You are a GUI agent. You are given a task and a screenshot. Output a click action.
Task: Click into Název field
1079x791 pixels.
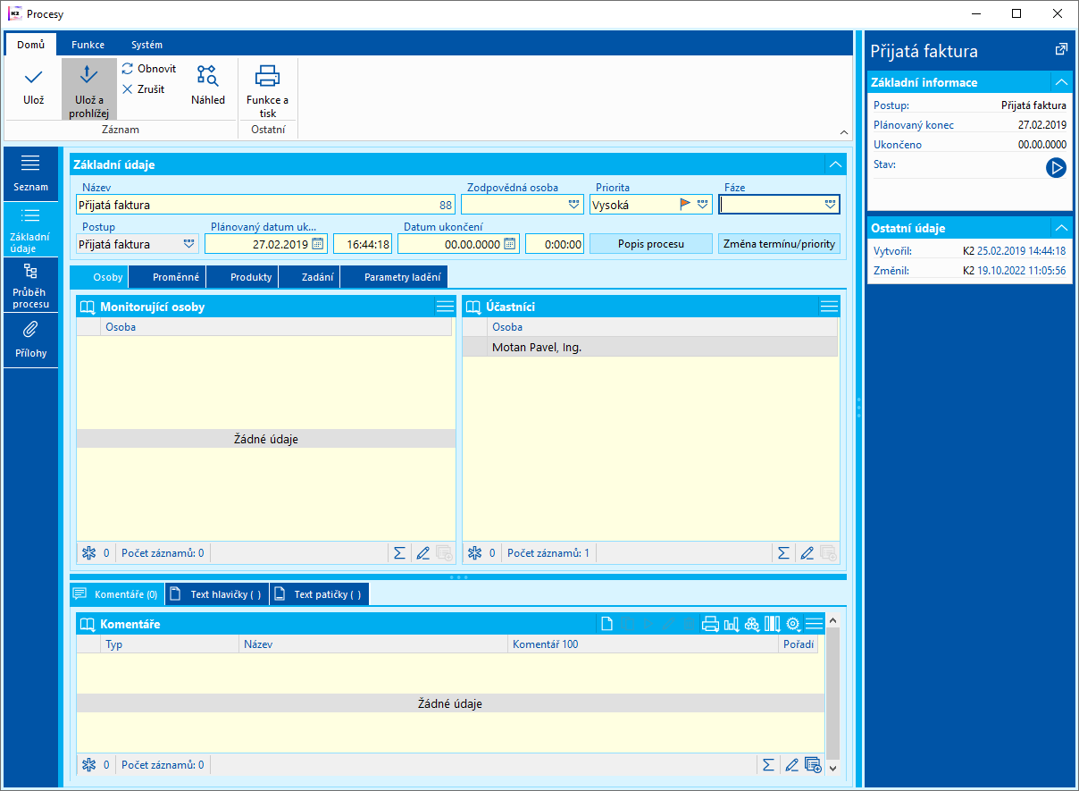265,205
